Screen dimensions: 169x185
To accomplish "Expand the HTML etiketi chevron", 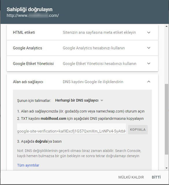I will [x=149, y=32].
